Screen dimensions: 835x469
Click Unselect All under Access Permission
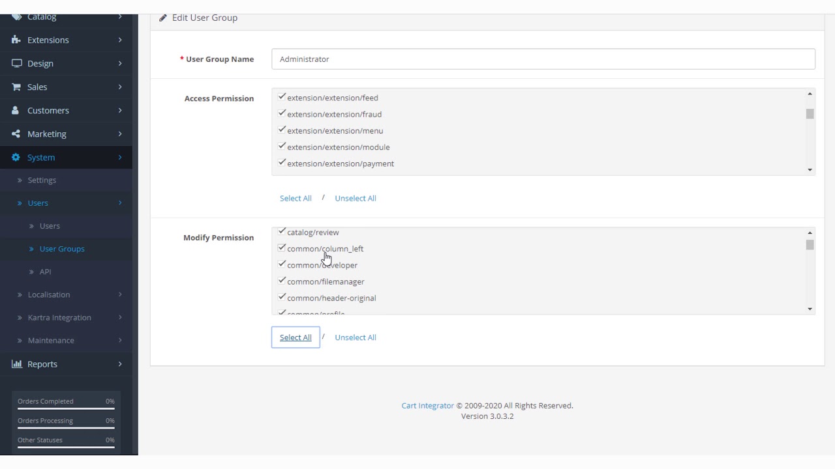tap(356, 198)
